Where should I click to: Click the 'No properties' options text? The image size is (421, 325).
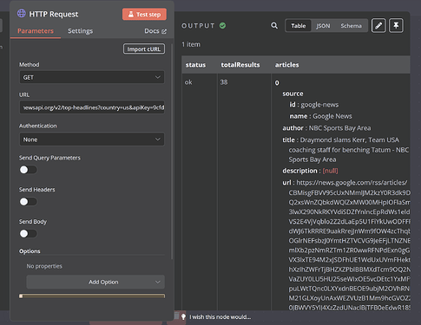tap(44, 266)
